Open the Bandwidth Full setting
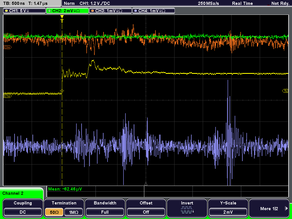 tap(105, 212)
